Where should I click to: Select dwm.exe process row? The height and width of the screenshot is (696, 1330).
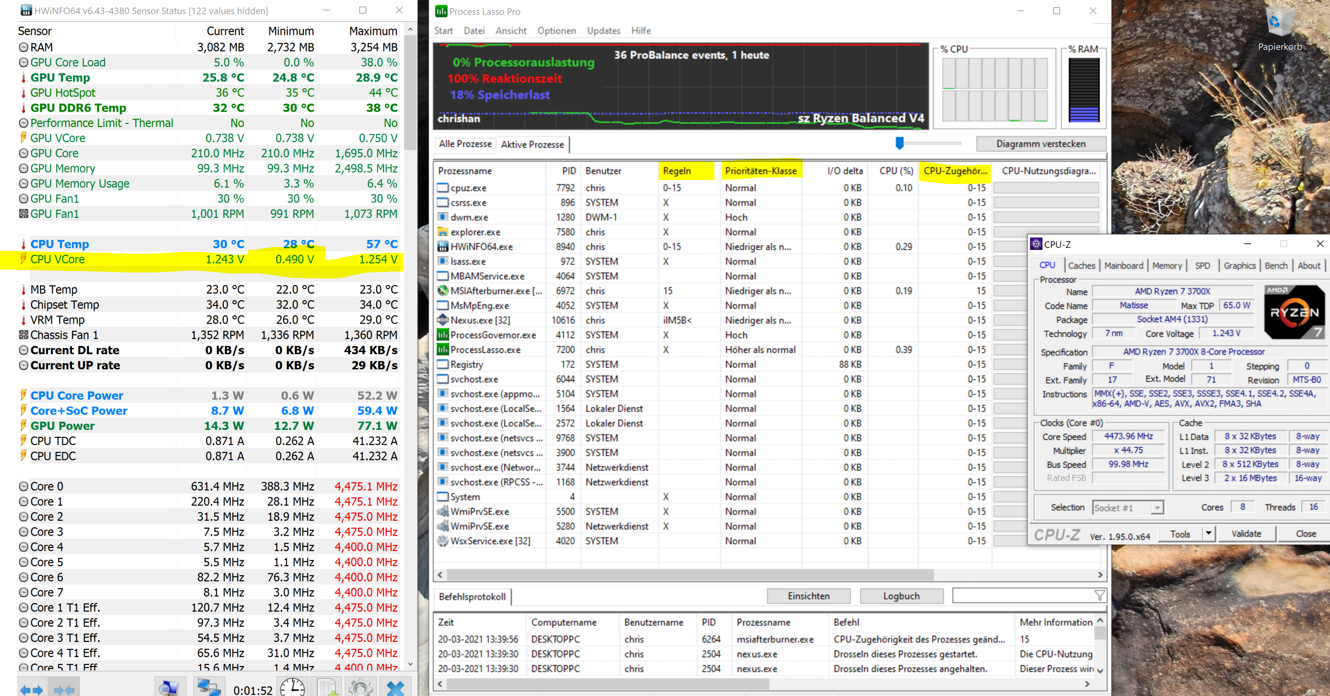pos(767,217)
